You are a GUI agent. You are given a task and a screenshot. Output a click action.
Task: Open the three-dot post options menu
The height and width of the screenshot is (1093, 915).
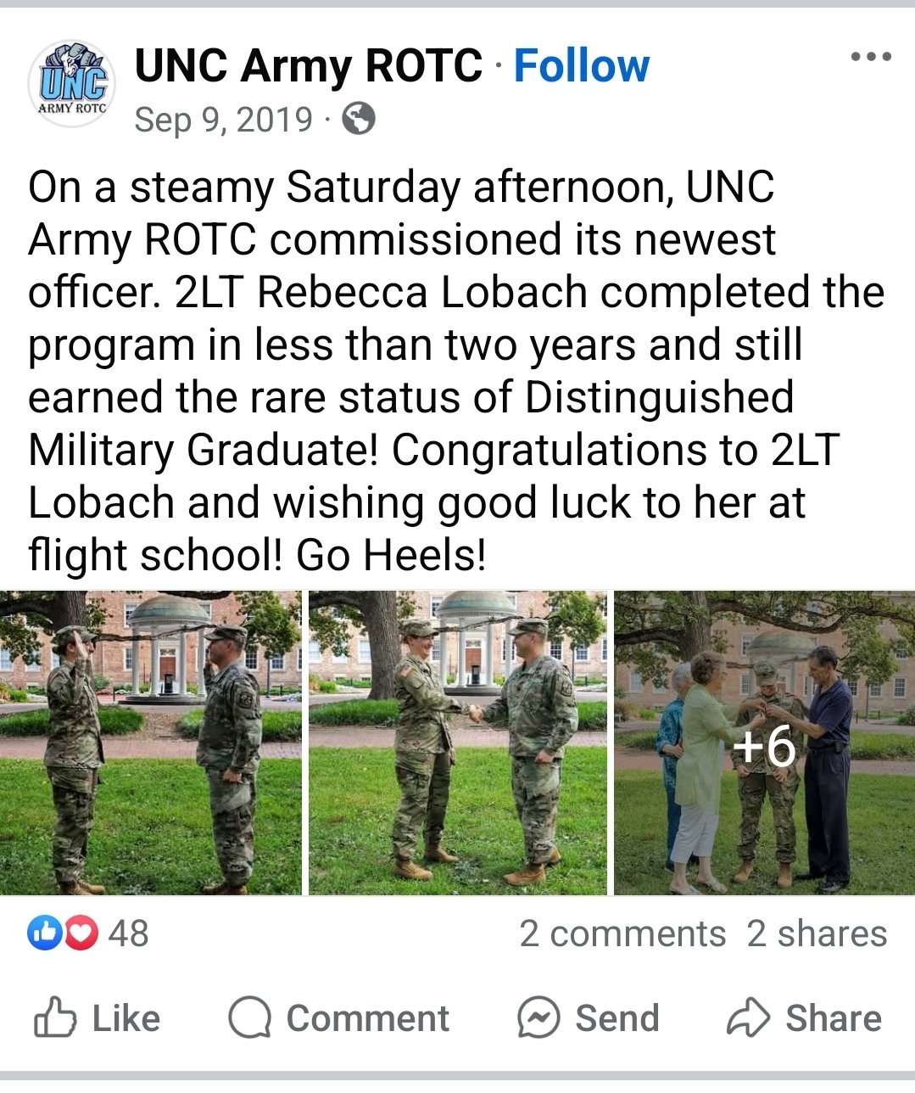871,58
